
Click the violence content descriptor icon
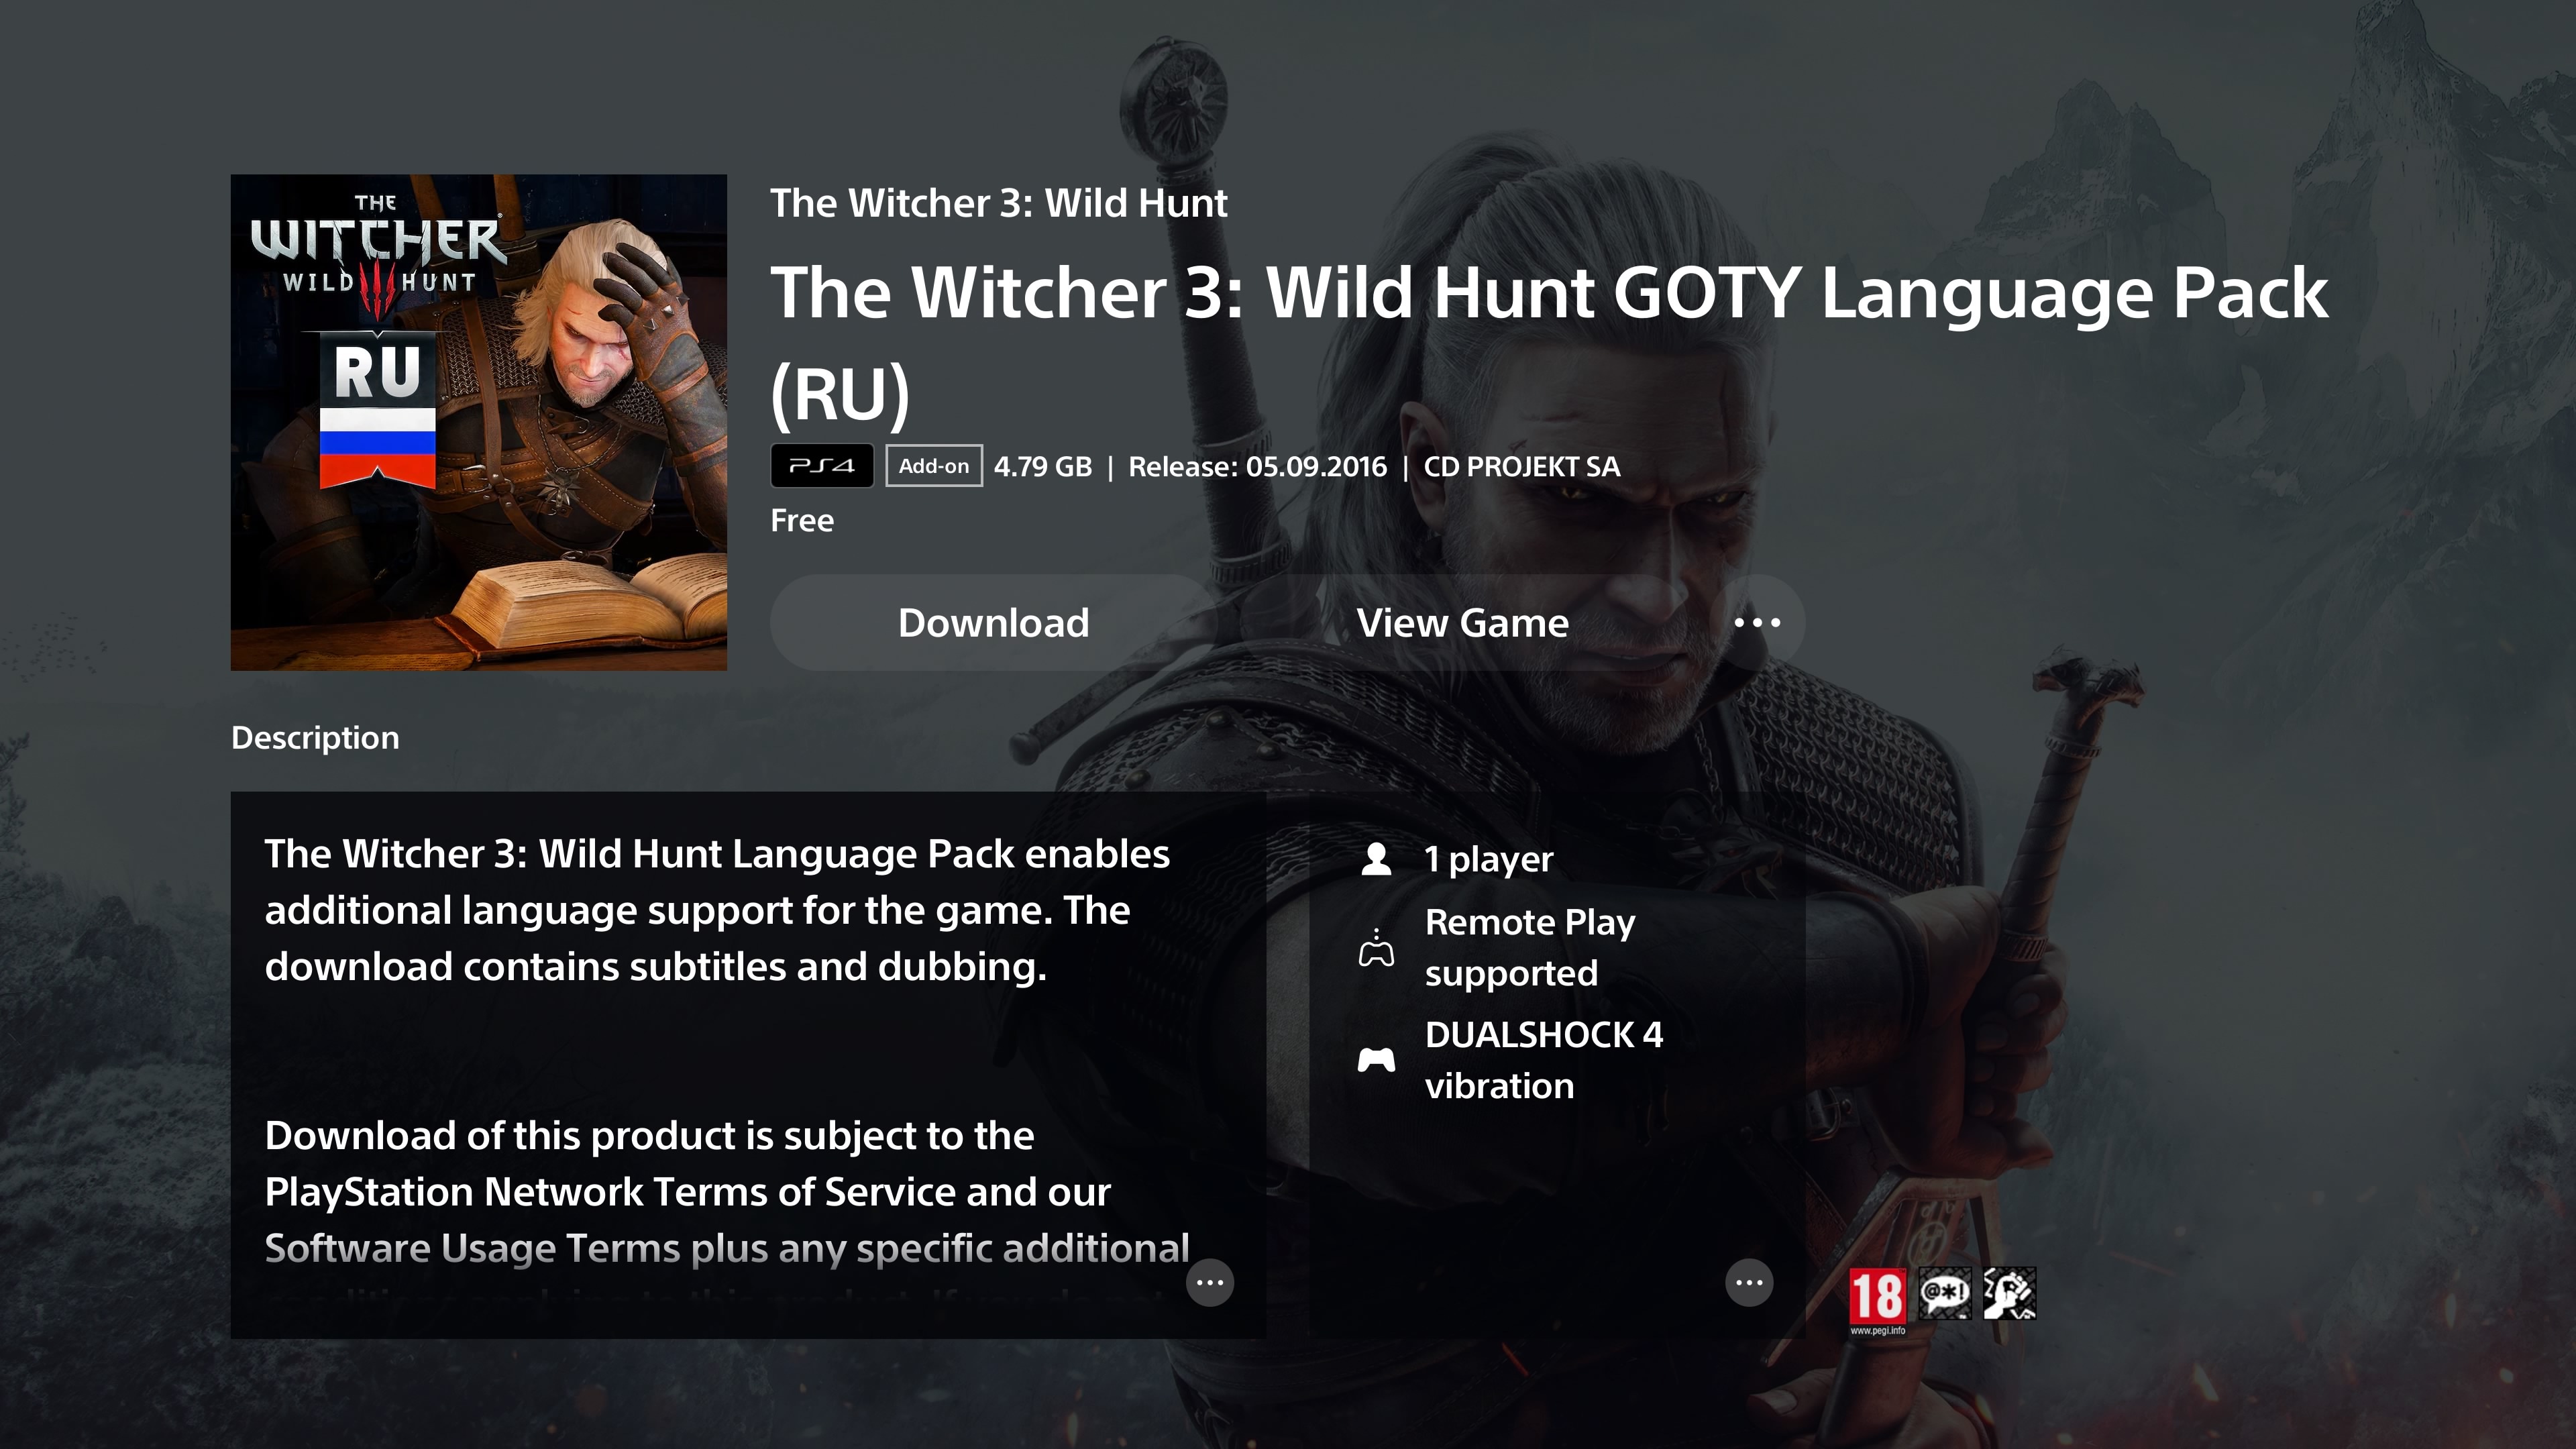pos(2010,1293)
